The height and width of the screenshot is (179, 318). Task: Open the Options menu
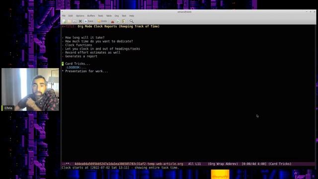(x=80, y=15)
